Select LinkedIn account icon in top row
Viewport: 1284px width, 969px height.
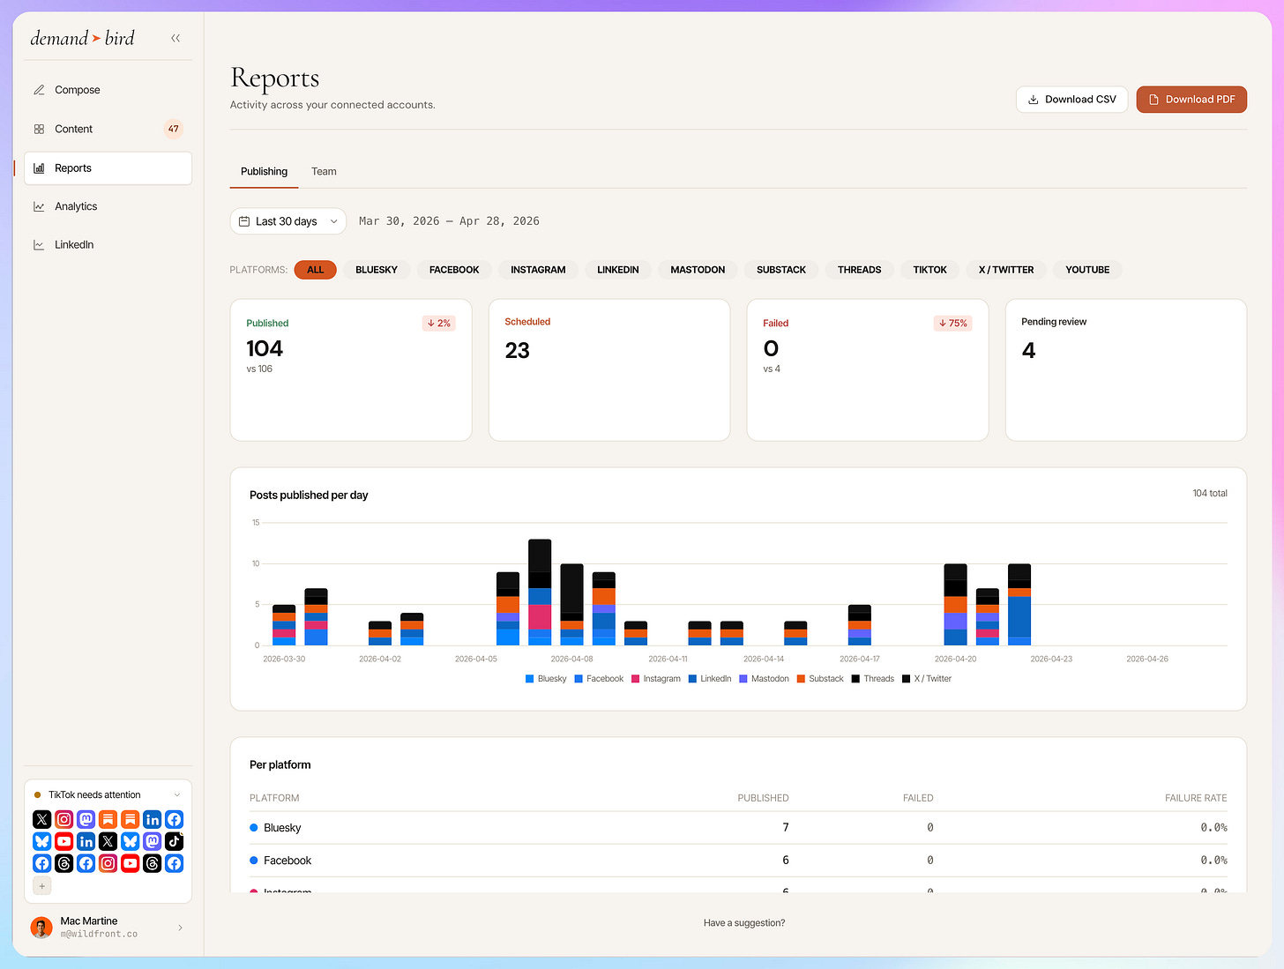[x=153, y=819]
